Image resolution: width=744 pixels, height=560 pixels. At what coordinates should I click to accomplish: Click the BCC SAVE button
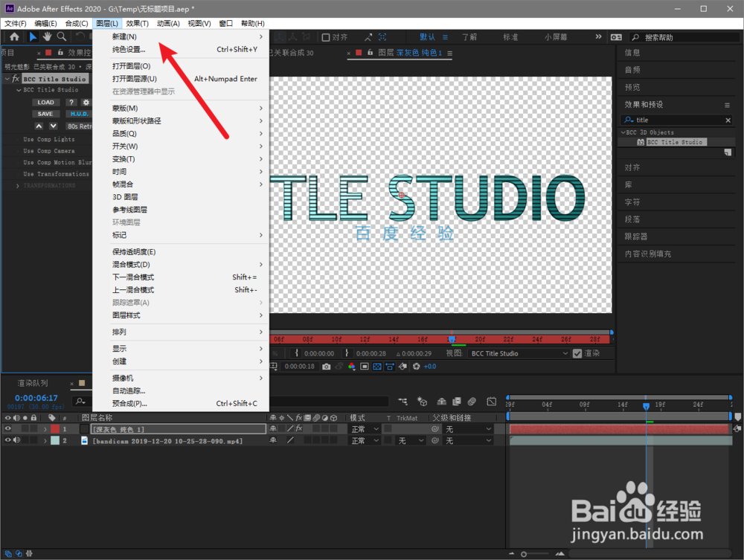[46, 114]
